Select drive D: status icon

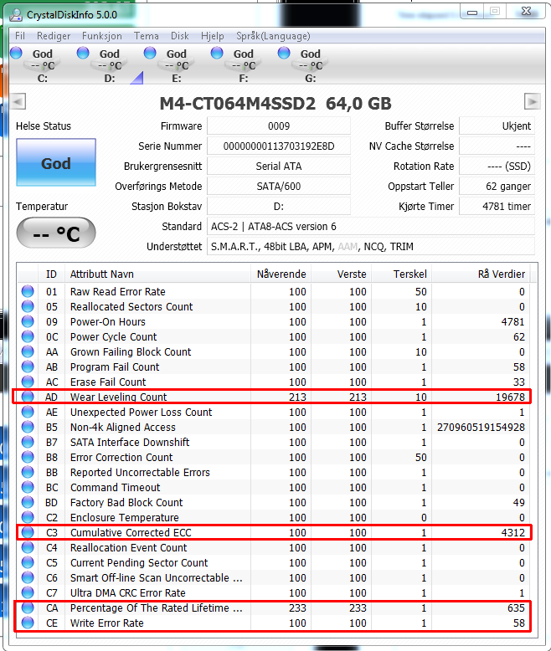click(x=83, y=54)
